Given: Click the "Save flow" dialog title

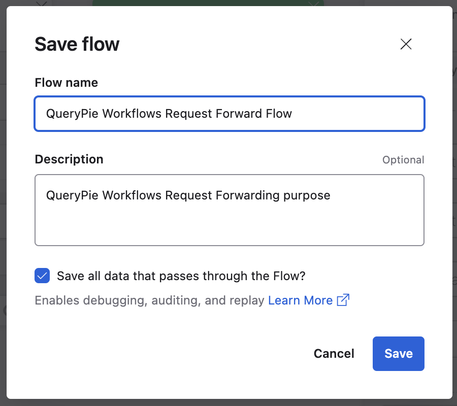Looking at the screenshot, I should point(77,45).
